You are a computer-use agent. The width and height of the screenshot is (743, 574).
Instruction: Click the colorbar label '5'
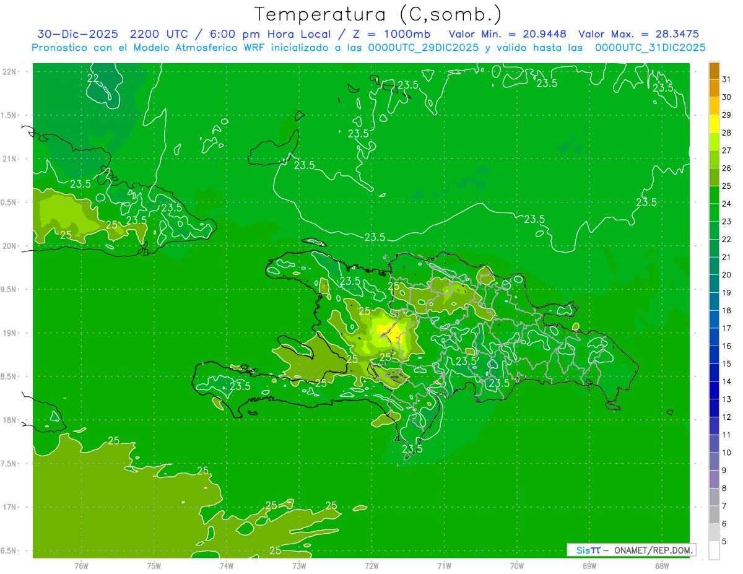pos(725,542)
